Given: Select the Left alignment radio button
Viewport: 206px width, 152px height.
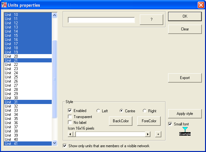Looking at the screenshot, I should tap(98, 111).
